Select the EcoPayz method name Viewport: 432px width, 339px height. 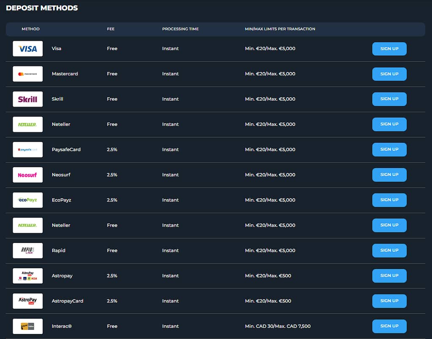[62, 200]
